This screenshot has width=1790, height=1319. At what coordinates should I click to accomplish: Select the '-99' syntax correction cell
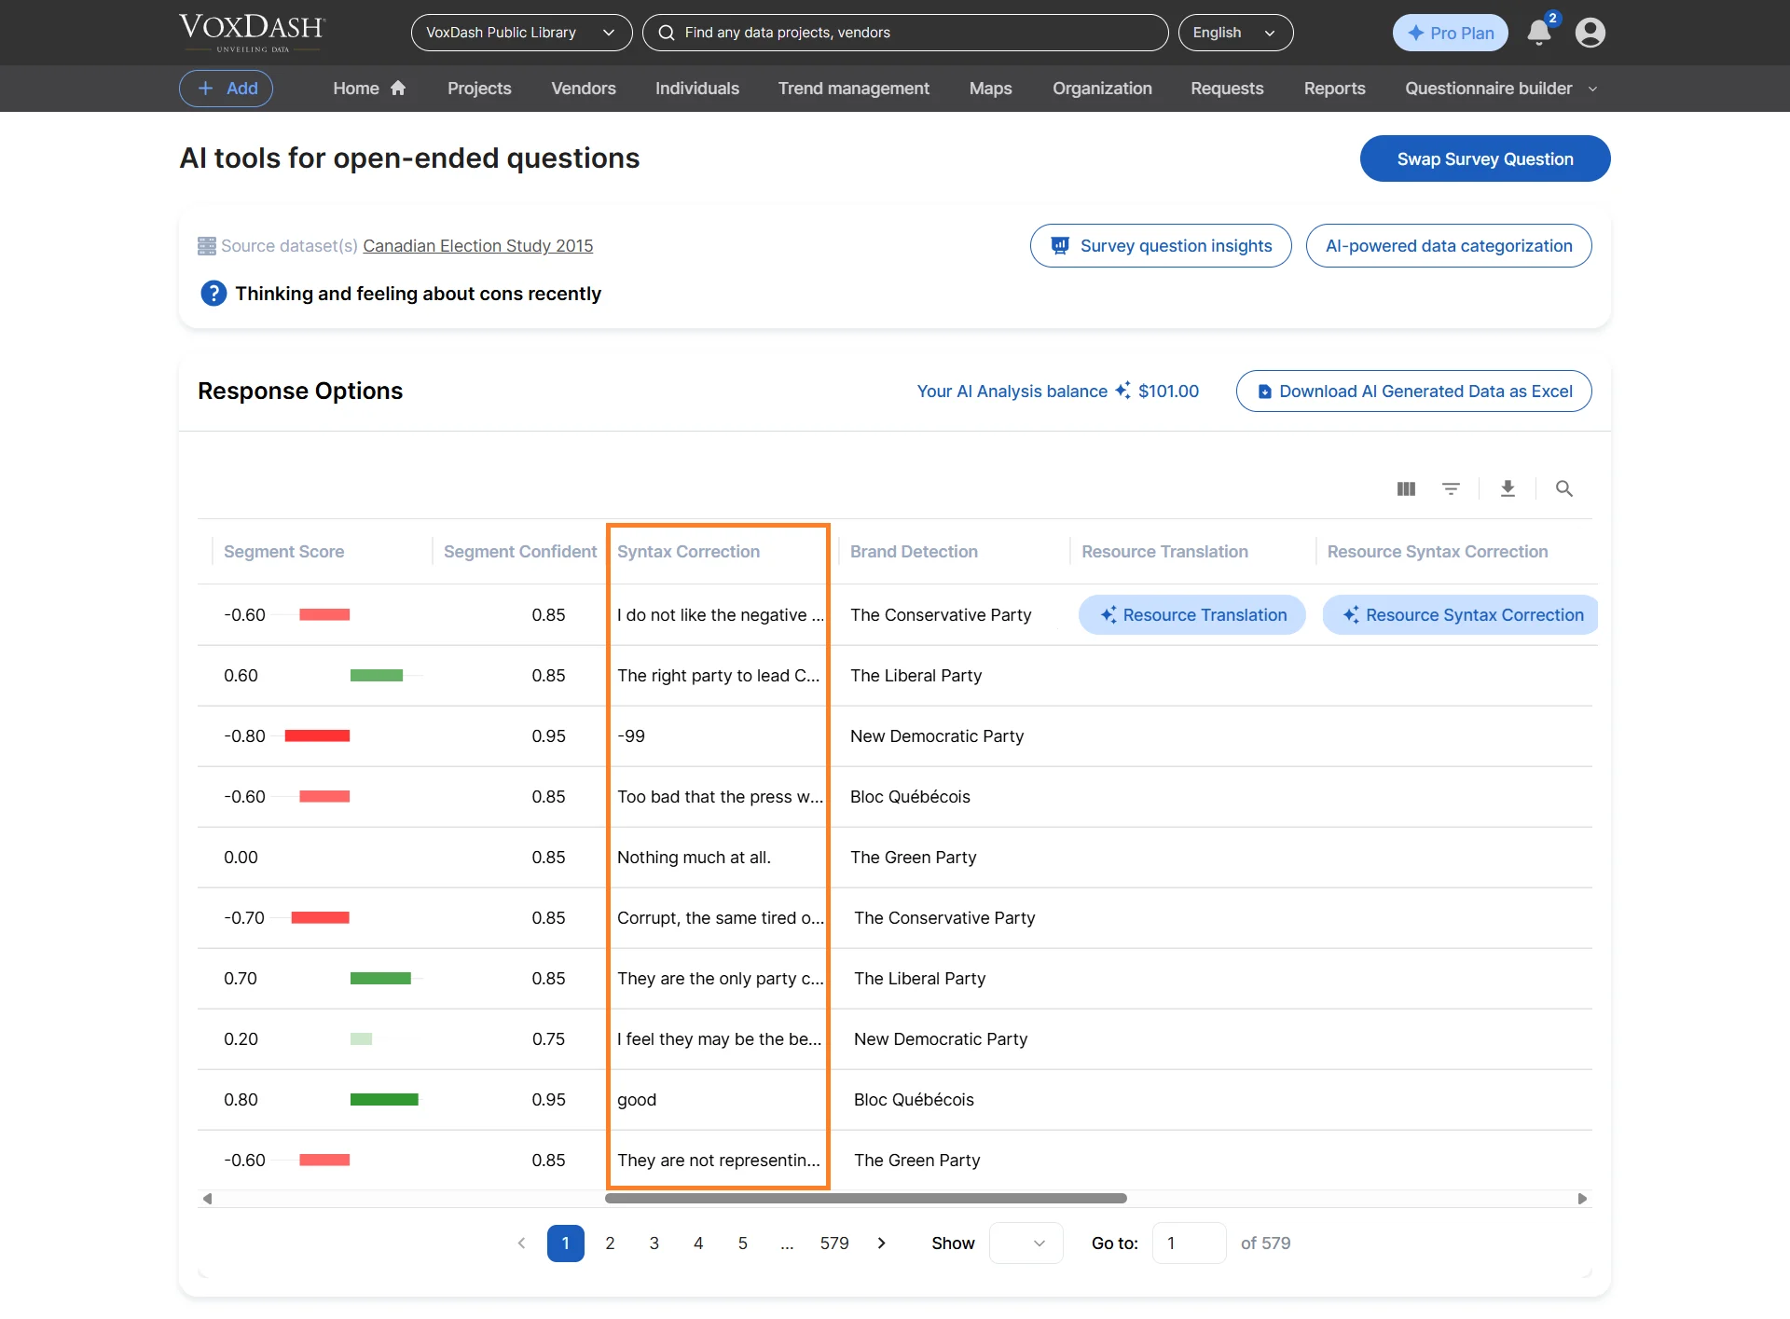631,735
